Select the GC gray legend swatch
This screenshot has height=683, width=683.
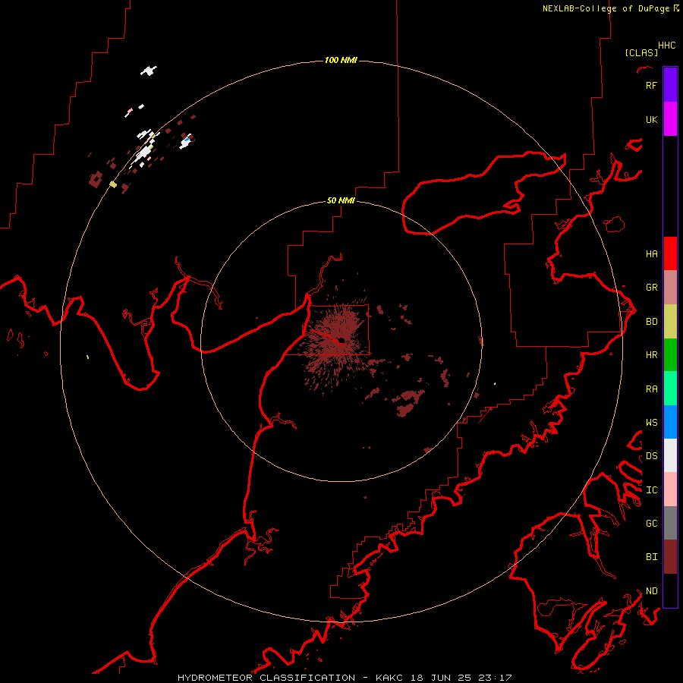click(x=670, y=523)
